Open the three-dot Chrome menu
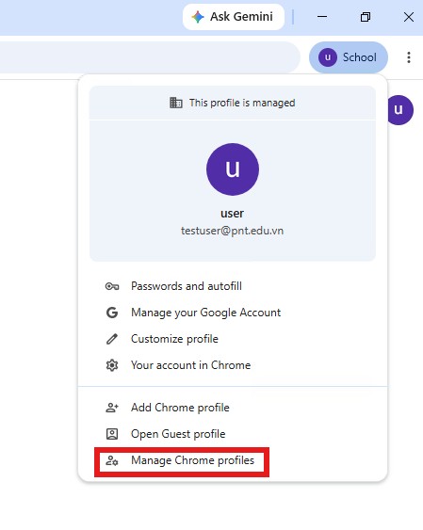 (409, 57)
